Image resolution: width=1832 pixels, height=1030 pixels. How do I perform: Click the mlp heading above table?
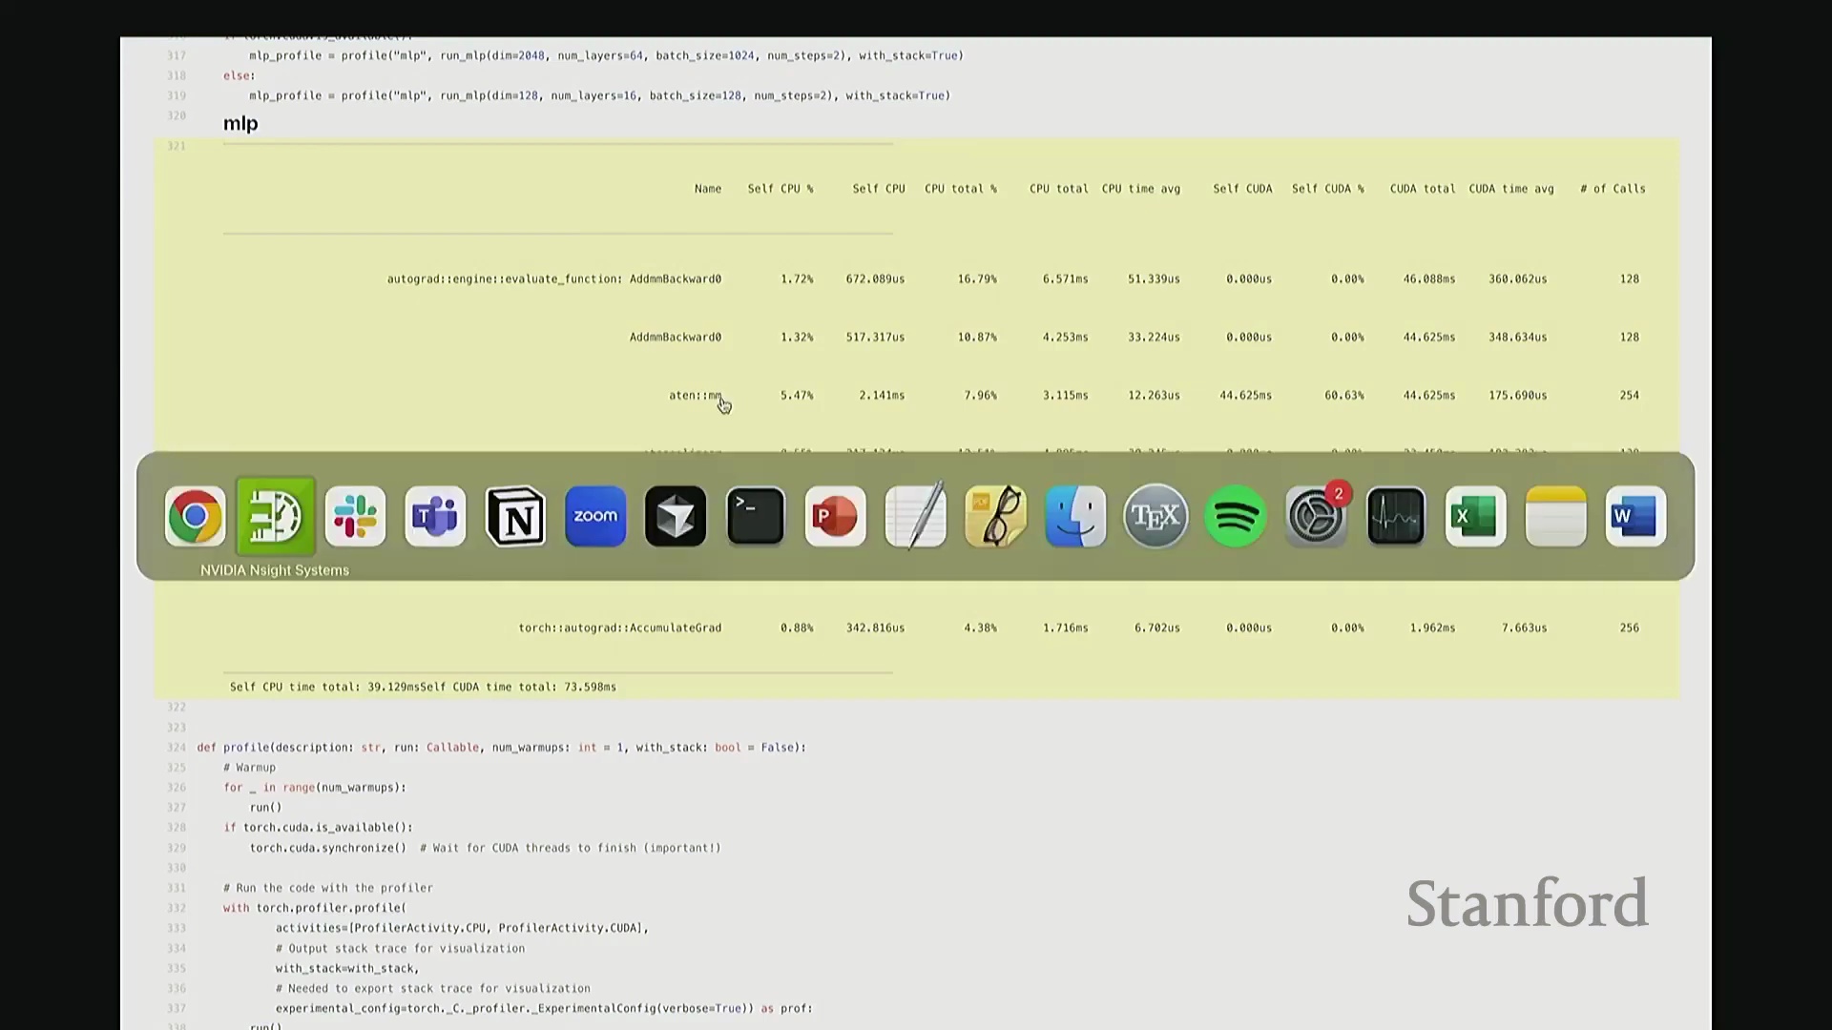[x=240, y=124]
